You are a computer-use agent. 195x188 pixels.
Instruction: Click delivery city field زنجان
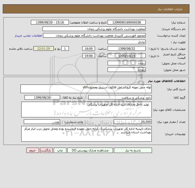pos(126,70)
